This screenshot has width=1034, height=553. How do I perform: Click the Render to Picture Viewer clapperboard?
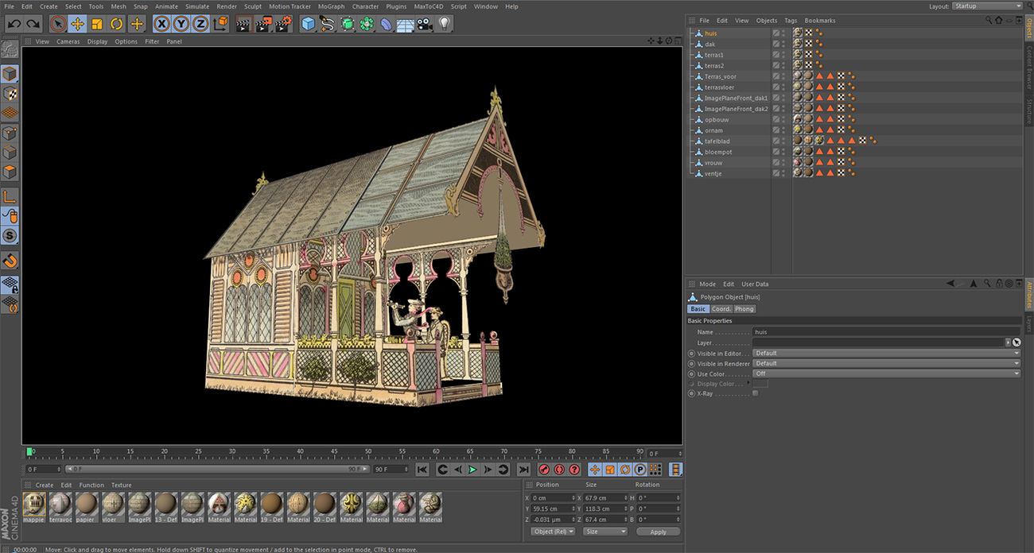click(x=263, y=25)
